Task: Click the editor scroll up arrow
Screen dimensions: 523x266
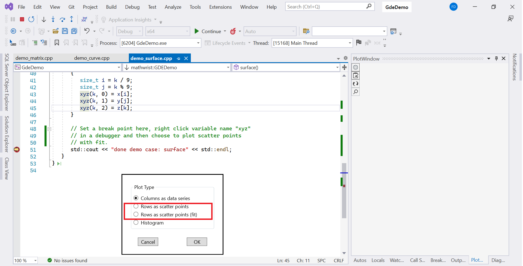Action: (x=344, y=76)
